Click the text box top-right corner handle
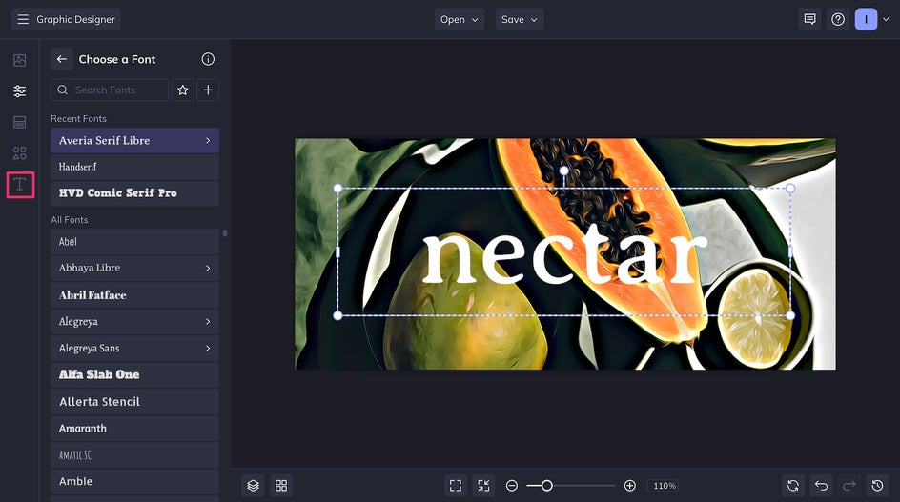This screenshot has height=502, width=900. point(790,189)
